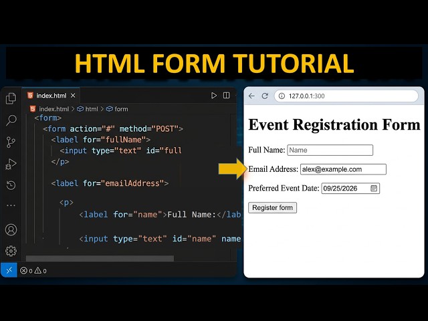
Task: Open the Timeline history clock icon
Action: pos(11,185)
